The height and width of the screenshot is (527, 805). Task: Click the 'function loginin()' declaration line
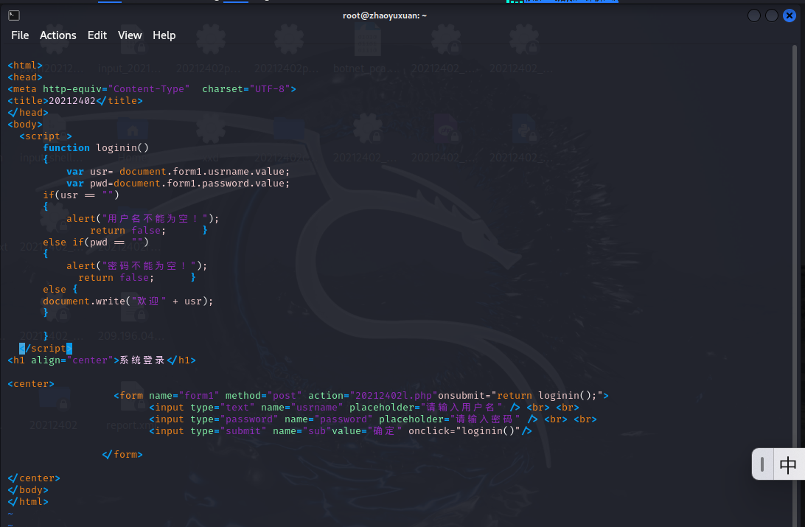point(96,147)
